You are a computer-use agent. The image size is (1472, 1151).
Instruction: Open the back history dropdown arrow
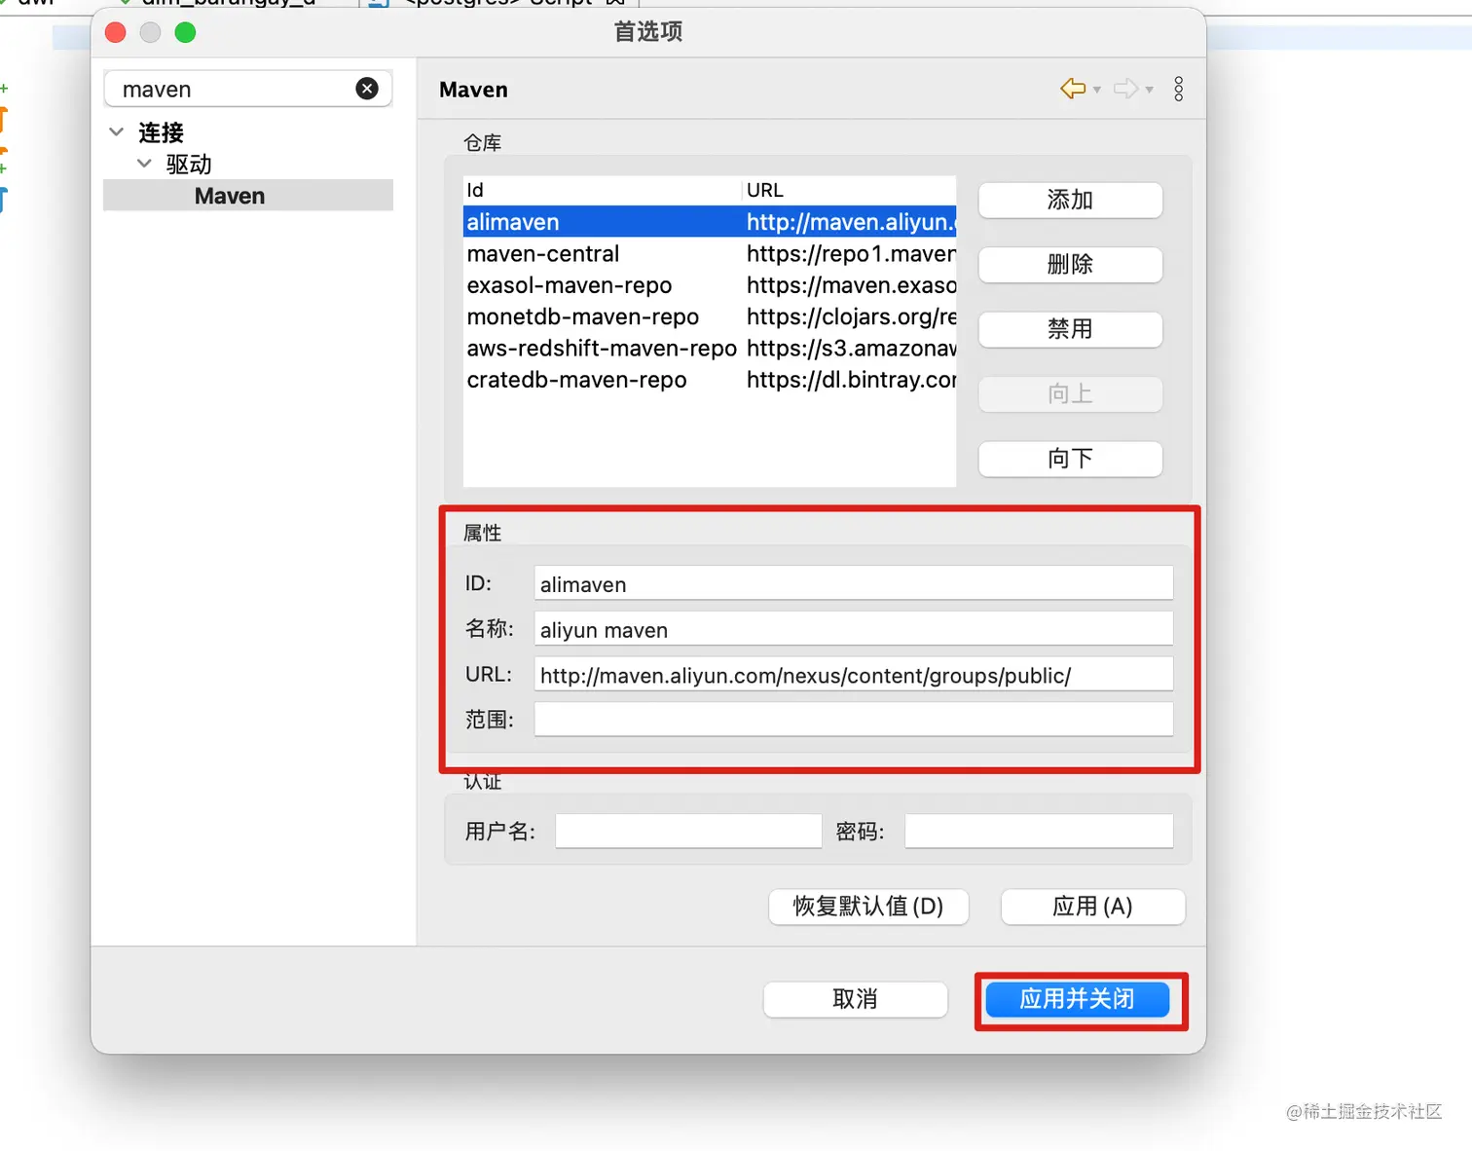1097,90
